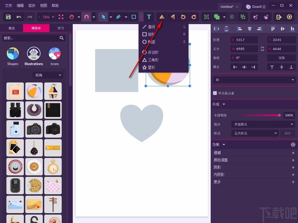Click the mask clip icon
This screenshot has width=298, height=223.
tap(232, 17)
